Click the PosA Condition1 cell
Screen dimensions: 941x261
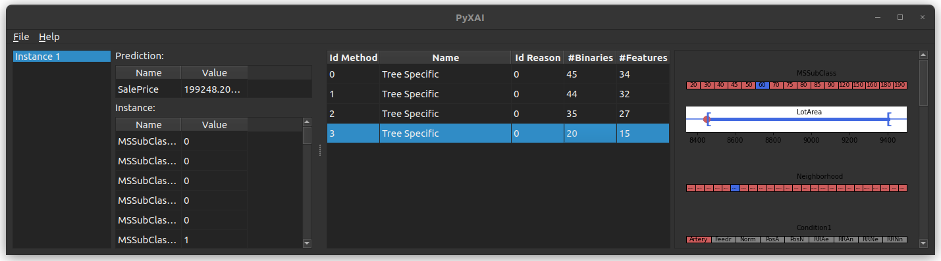click(772, 239)
